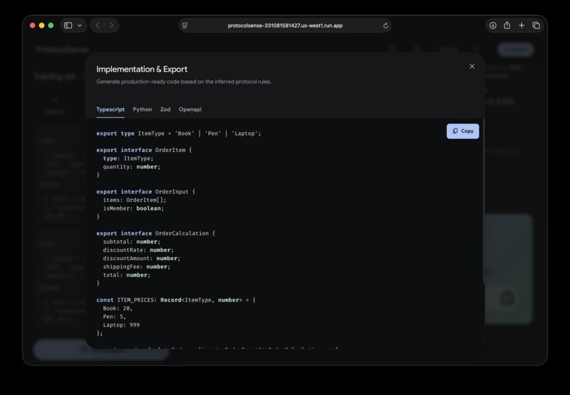The image size is (570, 395).
Task: Open the sidebar options dropdown chevron
Action: pyautogui.click(x=80, y=25)
